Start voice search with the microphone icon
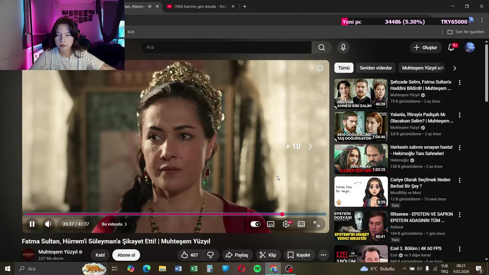 [343, 47]
